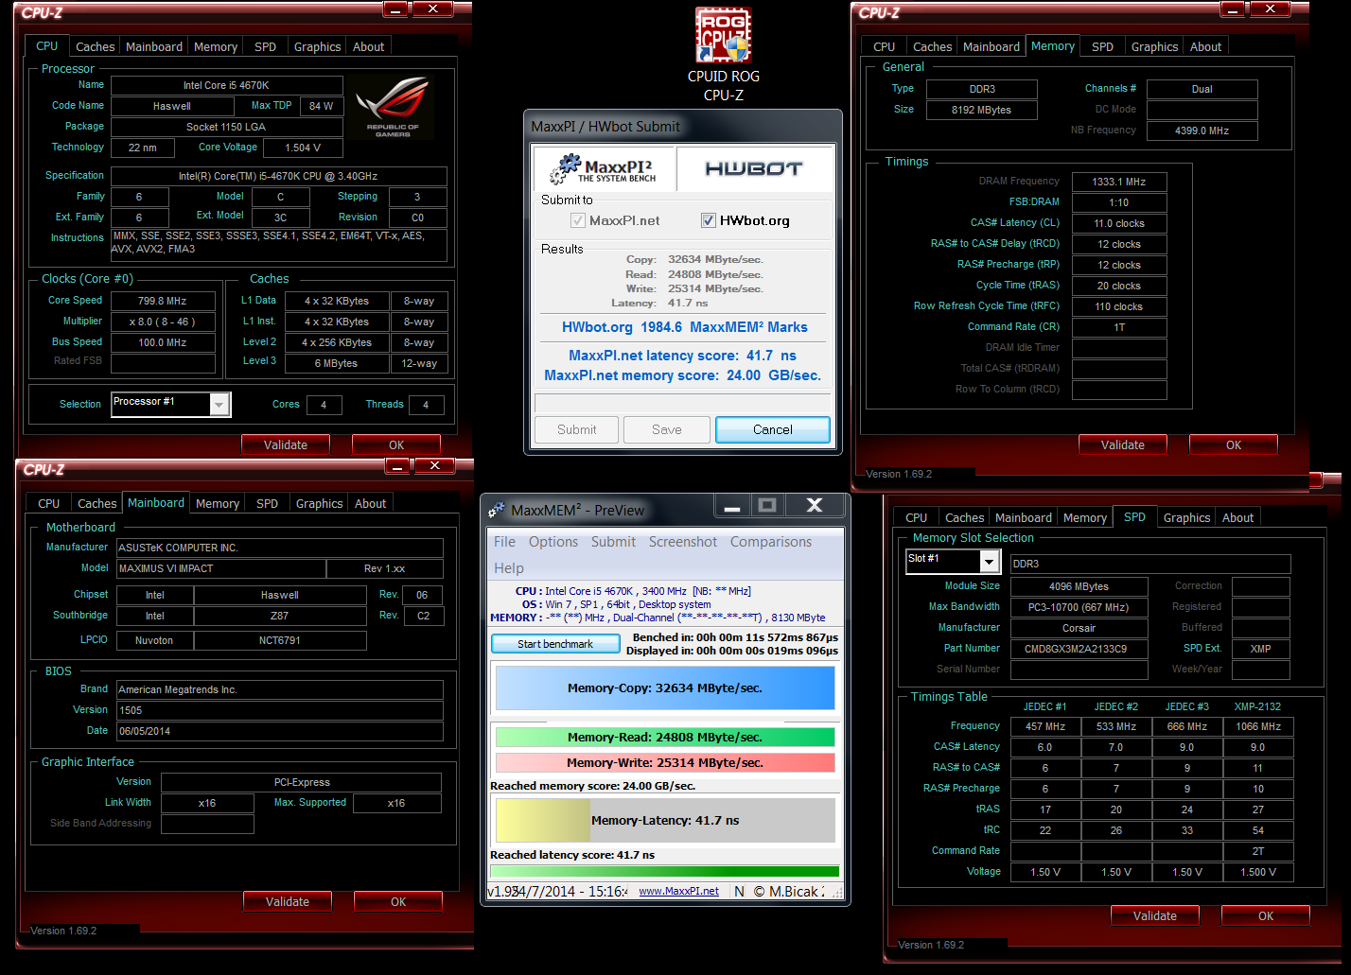Click Submit in HWbot Submit dialog
Image resolution: width=1351 pixels, height=975 pixels.
577,429
